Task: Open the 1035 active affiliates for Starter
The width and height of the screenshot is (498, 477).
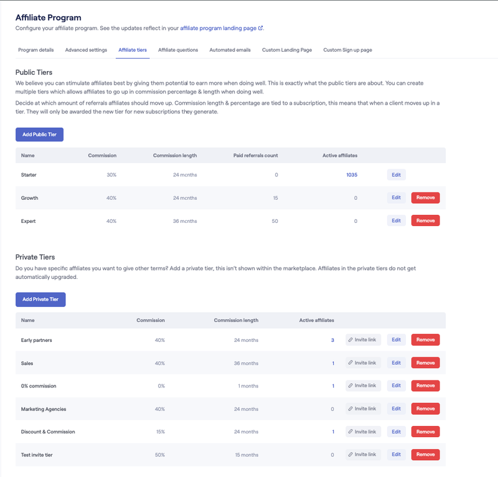Action: click(352, 175)
